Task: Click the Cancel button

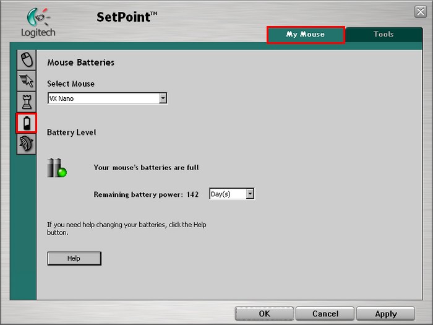Action: click(325, 314)
